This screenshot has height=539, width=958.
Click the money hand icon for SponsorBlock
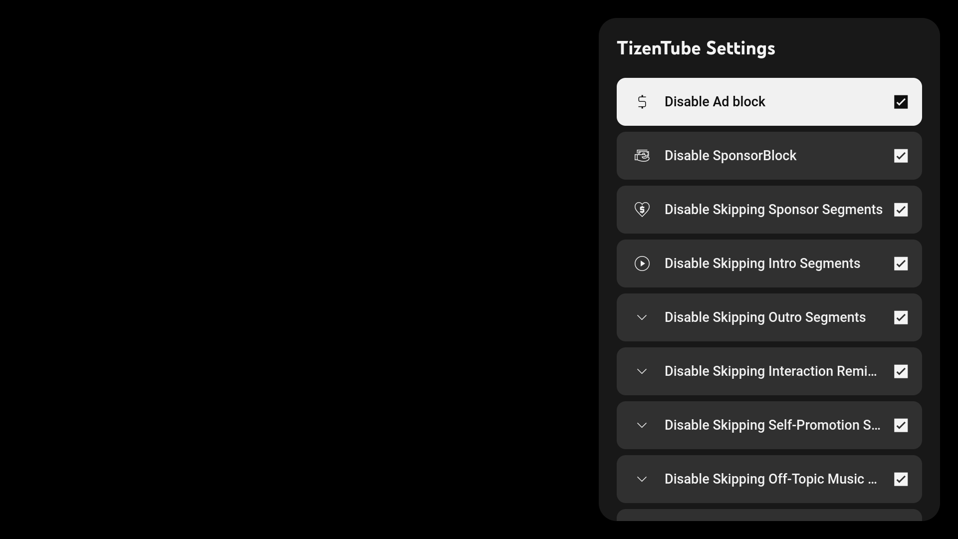642,156
